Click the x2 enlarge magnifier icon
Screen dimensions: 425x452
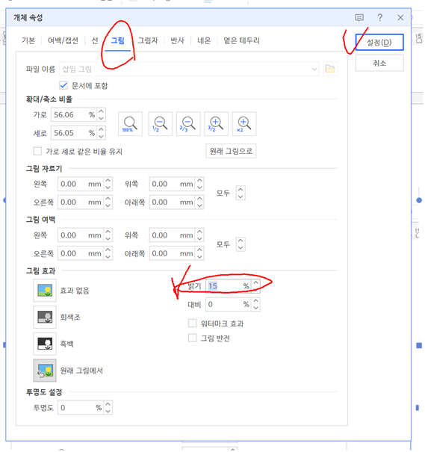[x=244, y=124]
